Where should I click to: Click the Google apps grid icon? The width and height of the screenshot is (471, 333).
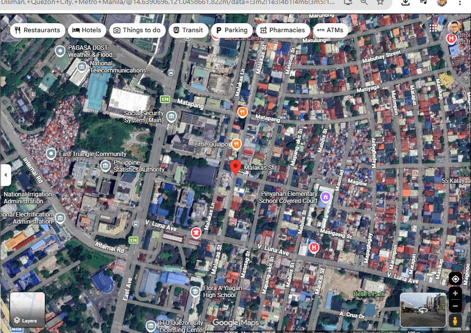click(x=433, y=28)
